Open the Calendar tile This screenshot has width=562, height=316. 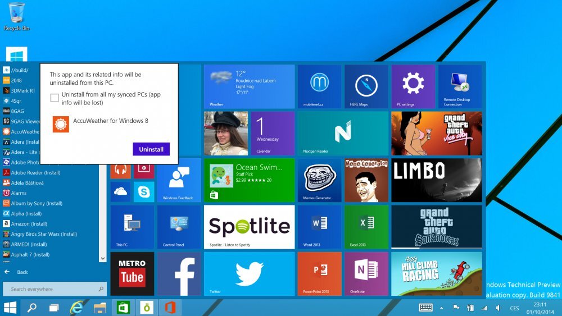pyautogui.click(x=273, y=133)
